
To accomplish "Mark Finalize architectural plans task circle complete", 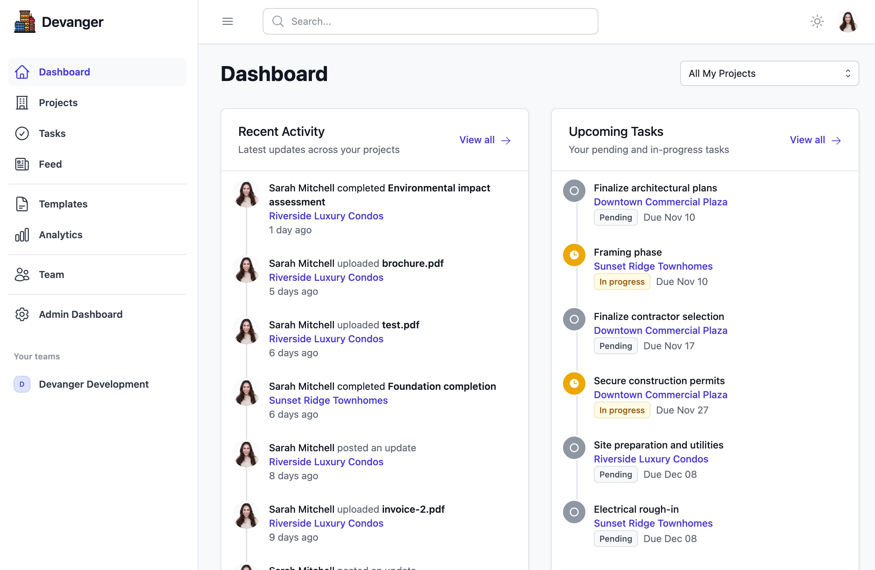I will pos(574,191).
